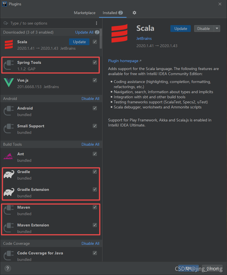Click the Android plugin name text
The image size is (227, 275).
25,108
